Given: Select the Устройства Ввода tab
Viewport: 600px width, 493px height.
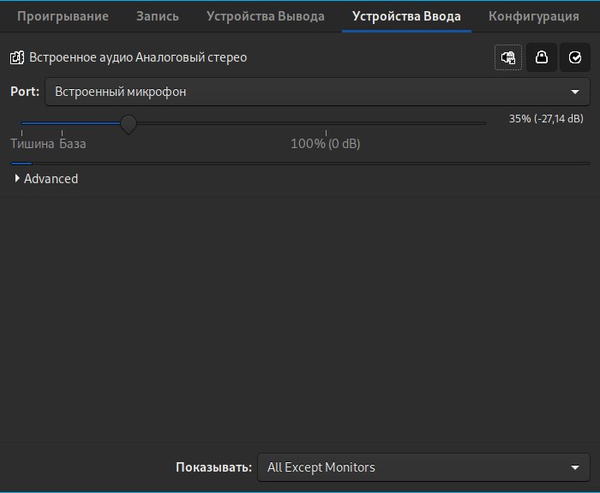Looking at the screenshot, I should pyautogui.click(x=406, y=16).
